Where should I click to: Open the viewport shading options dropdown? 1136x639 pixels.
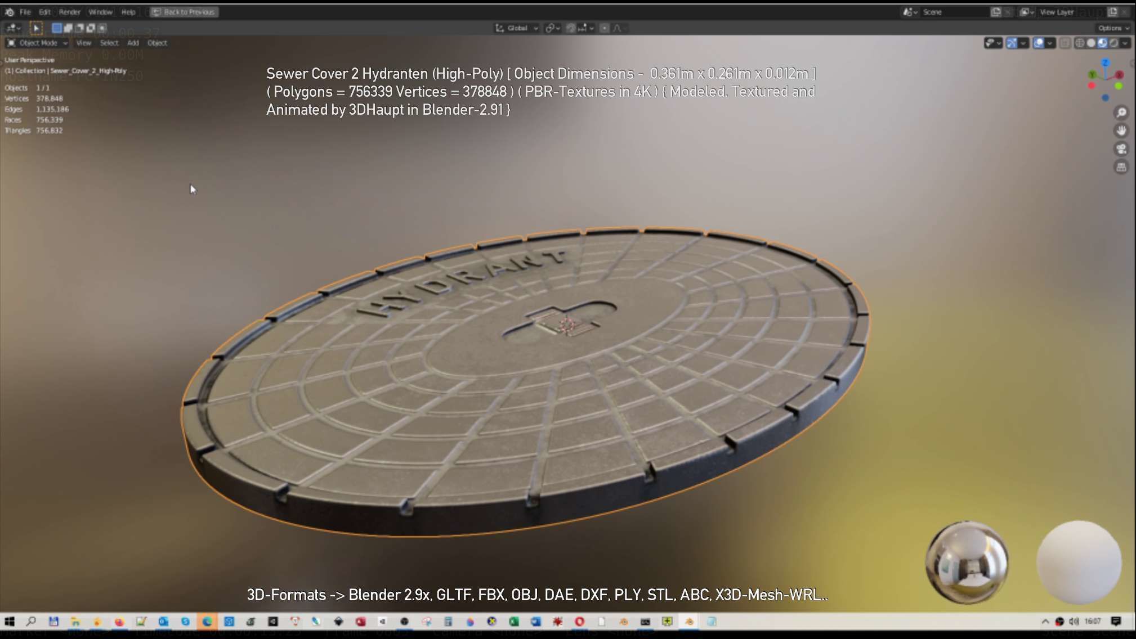pos(1125,43)
